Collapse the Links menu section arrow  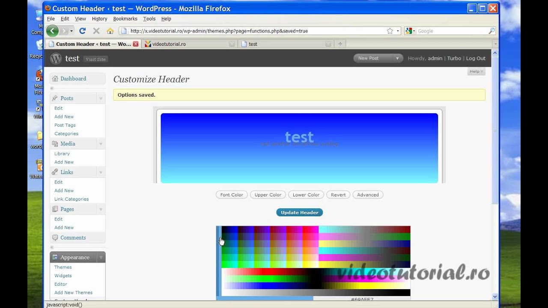101,172
